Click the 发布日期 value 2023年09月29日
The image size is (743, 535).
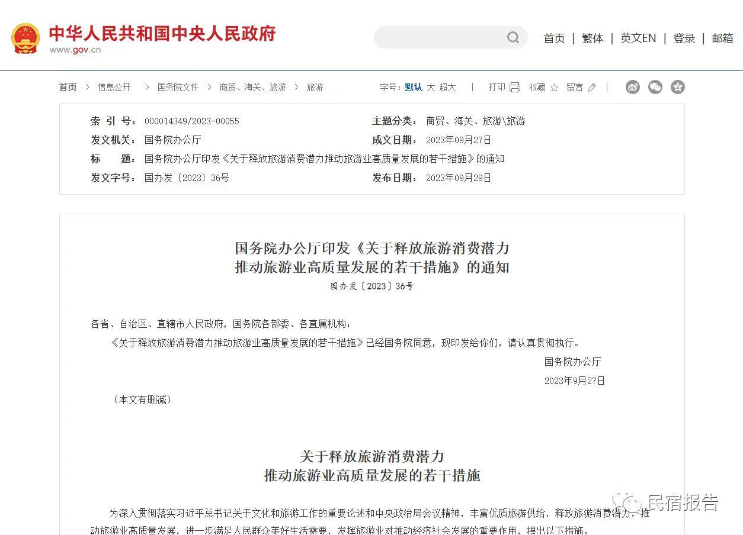click(459, 178)
